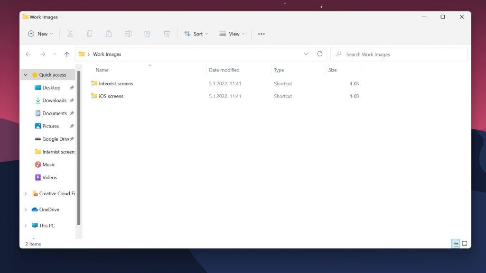Select Desktop in Quick access

(x=51, y=88)
